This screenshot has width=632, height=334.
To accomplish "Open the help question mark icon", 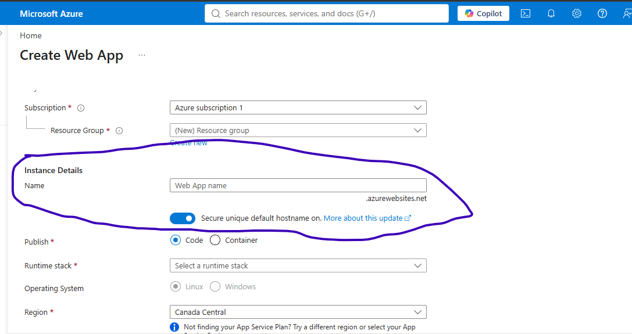I will tap(602, 14).
